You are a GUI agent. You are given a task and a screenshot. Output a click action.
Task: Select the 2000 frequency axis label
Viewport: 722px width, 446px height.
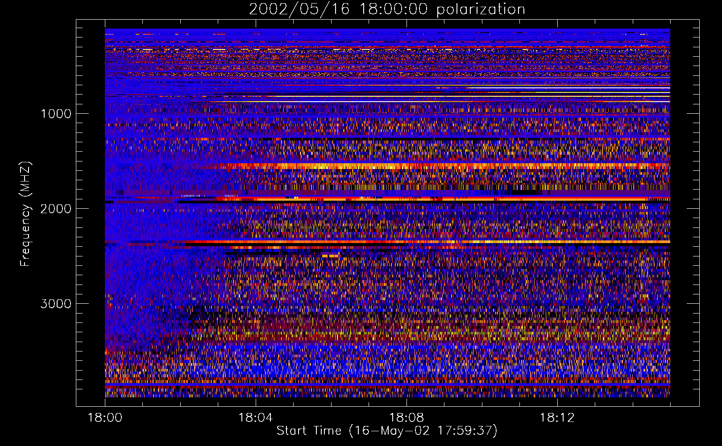[56, 209]
